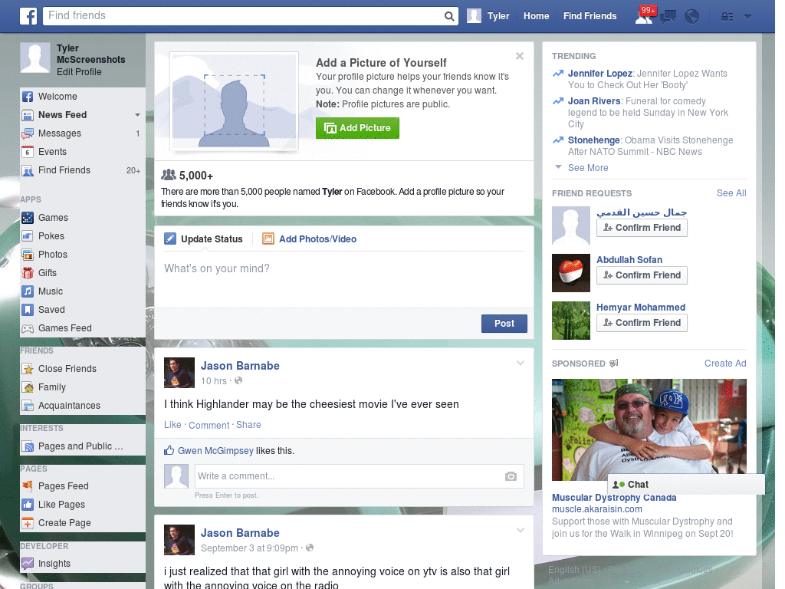The height and width of the screenshot is (589, 785).
Task: Click the Games Feed controller icon
Action: pyautogui.click(x=28, y=328)
